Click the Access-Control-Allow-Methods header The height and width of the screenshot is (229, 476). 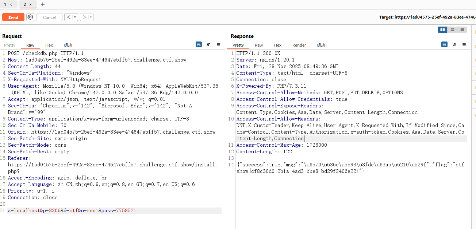point(319,92)
